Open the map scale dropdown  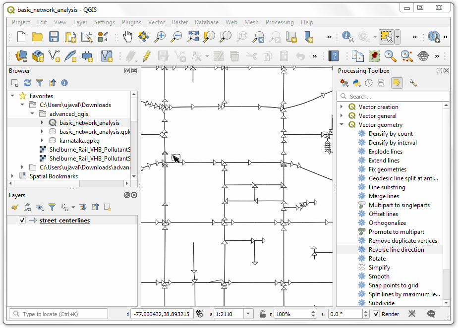click(248, 314)
